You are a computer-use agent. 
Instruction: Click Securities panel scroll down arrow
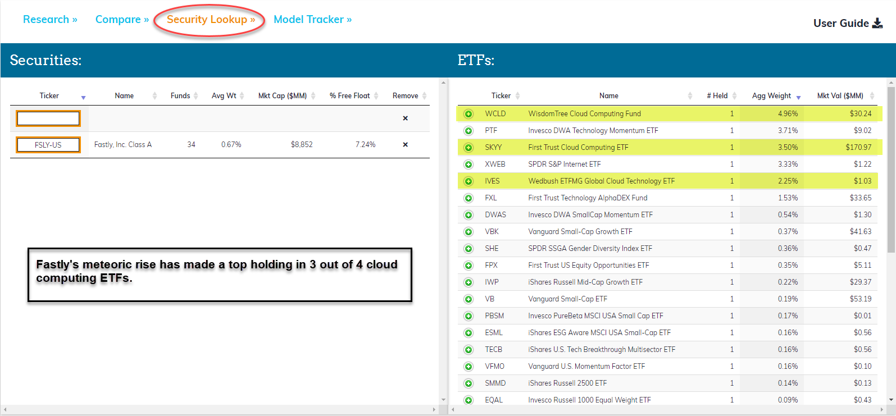click(443, 400)
